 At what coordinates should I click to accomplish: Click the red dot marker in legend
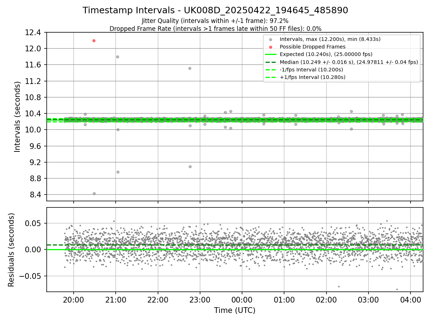point(271,47)
